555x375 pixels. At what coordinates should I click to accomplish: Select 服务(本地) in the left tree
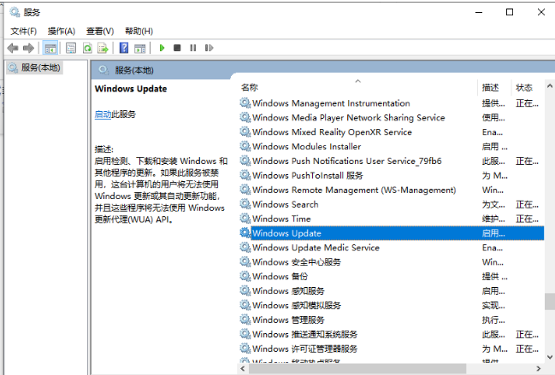[x=40, y=67]
